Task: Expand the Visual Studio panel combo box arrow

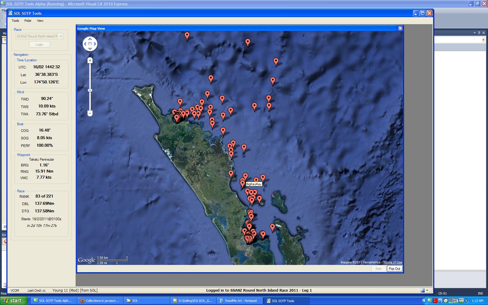Action: click(x=483, y=40)
